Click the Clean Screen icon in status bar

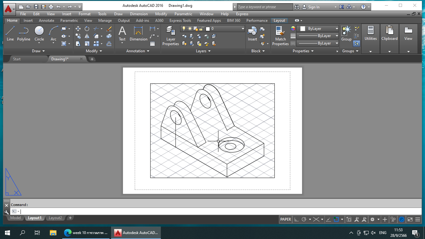click(x=410, y=219)
